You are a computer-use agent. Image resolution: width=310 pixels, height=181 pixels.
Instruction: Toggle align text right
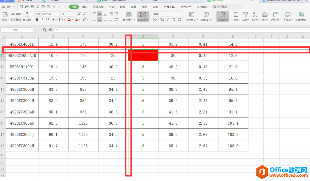[x=105, y=19]
